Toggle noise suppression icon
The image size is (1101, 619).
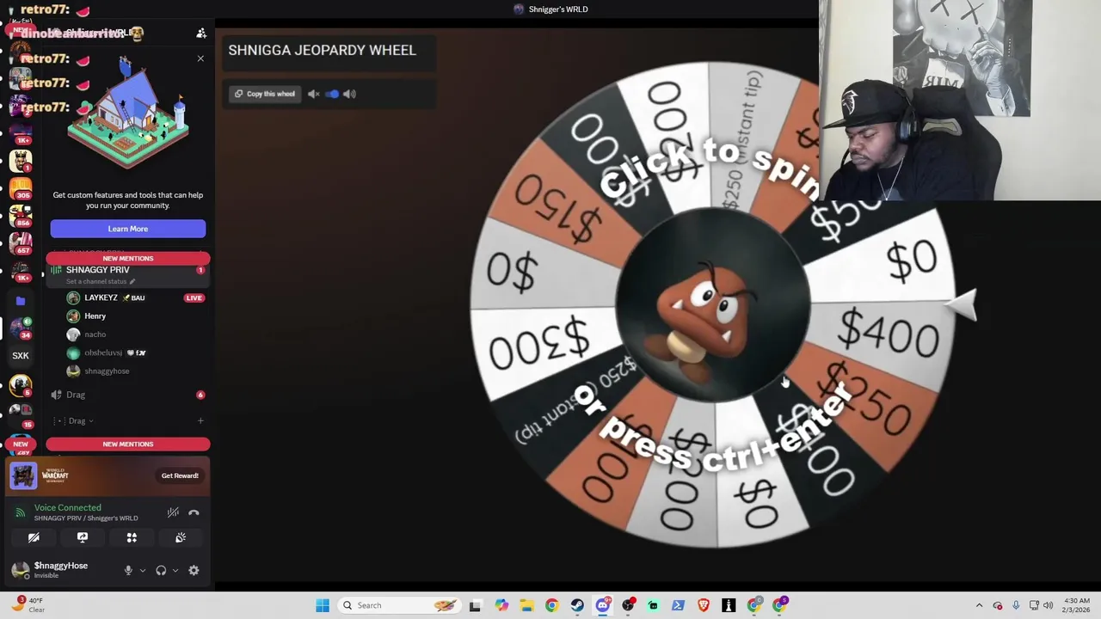173,512
